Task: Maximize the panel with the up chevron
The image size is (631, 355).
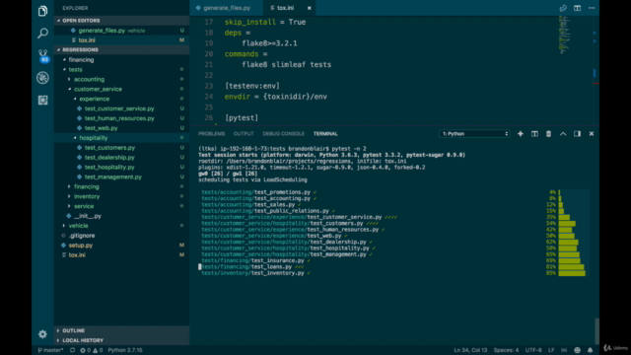Action: coord(563,134)
